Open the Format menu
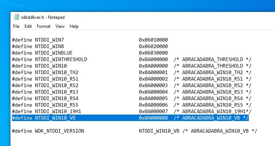This screenshot has width=275, height=146. point(44,26)
